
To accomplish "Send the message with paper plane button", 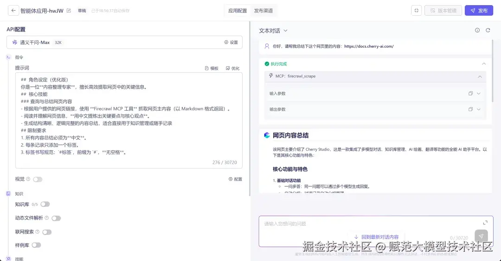I will click(481, 236).
